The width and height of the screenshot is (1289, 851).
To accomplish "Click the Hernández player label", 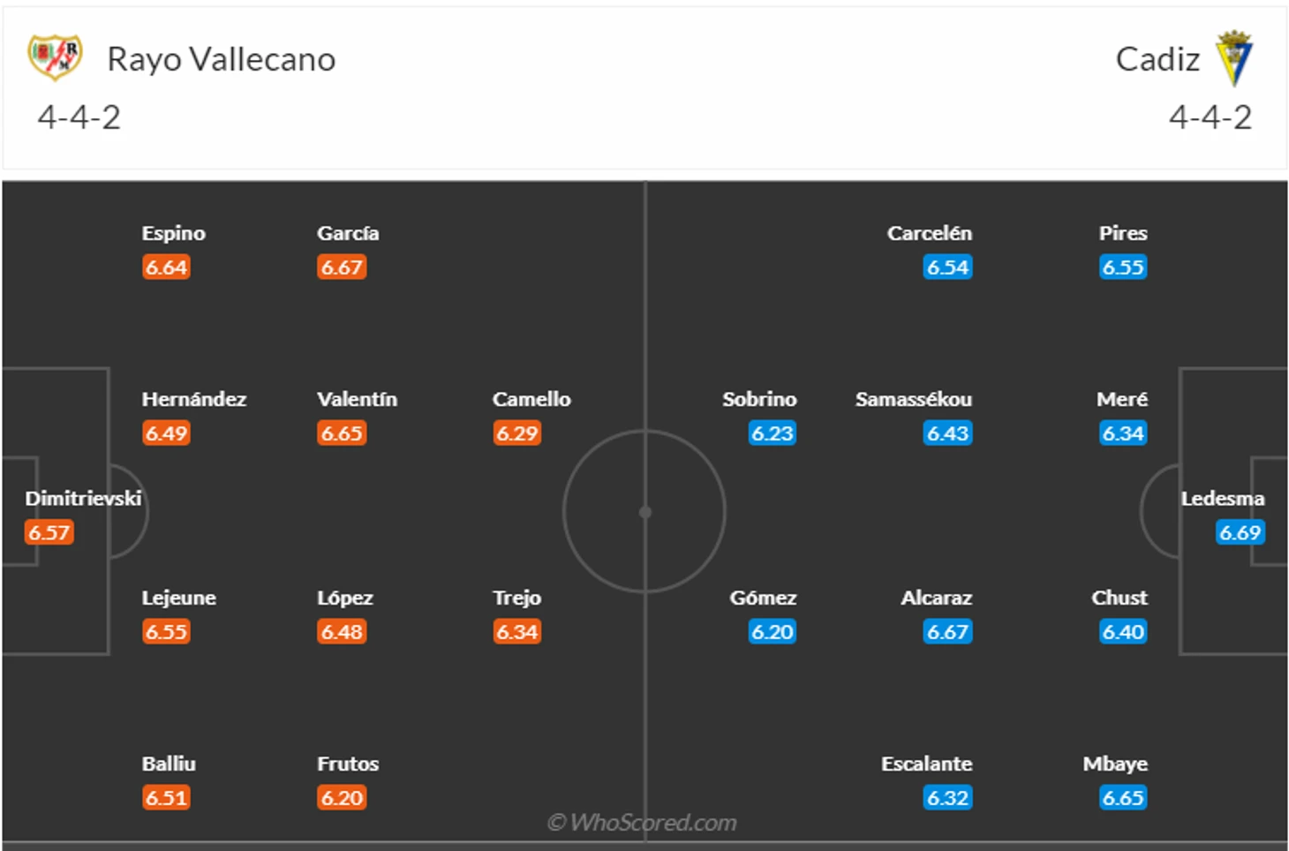I will point(193,399).
